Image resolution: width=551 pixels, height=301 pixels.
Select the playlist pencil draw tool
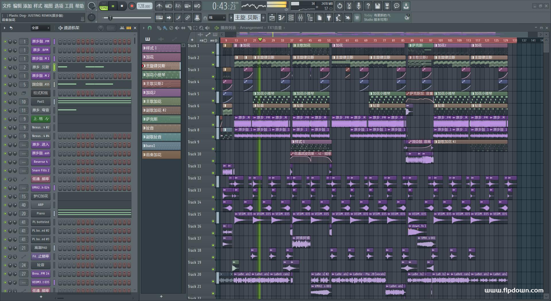click(x=159, y=28)
